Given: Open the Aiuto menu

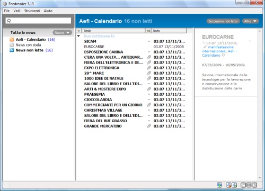Looking at the screenshot, I should [x=48, y=11].
